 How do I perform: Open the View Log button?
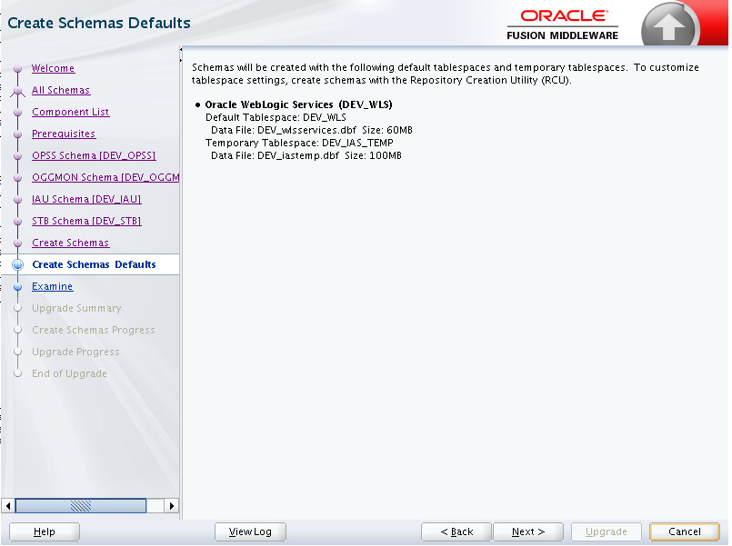pos(250,531)
